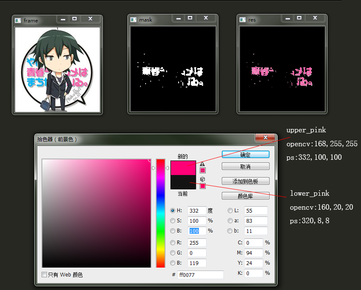Select the R red radio button

tap(172, 243)
